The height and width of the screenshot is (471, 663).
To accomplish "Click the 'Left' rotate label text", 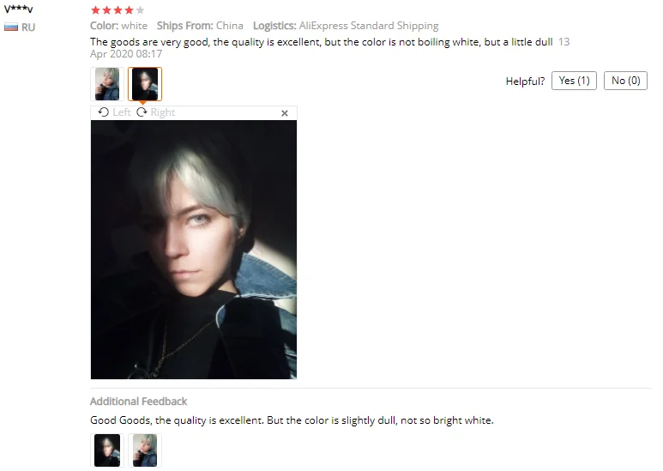I will [122, 112].
